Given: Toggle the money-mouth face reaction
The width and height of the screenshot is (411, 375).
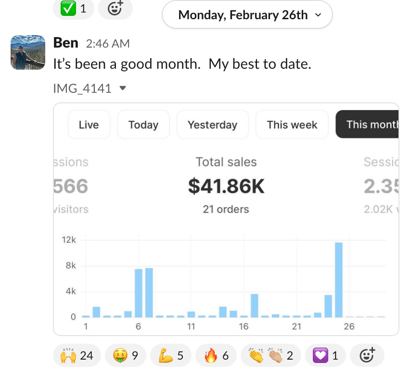Looking at the screenshot, I should [125, 356].
